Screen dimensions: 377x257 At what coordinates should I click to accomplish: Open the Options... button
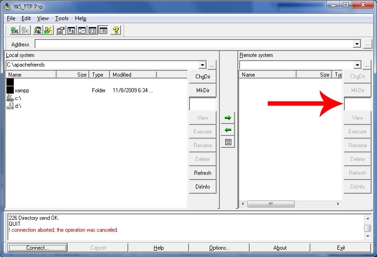click(219, 248)
